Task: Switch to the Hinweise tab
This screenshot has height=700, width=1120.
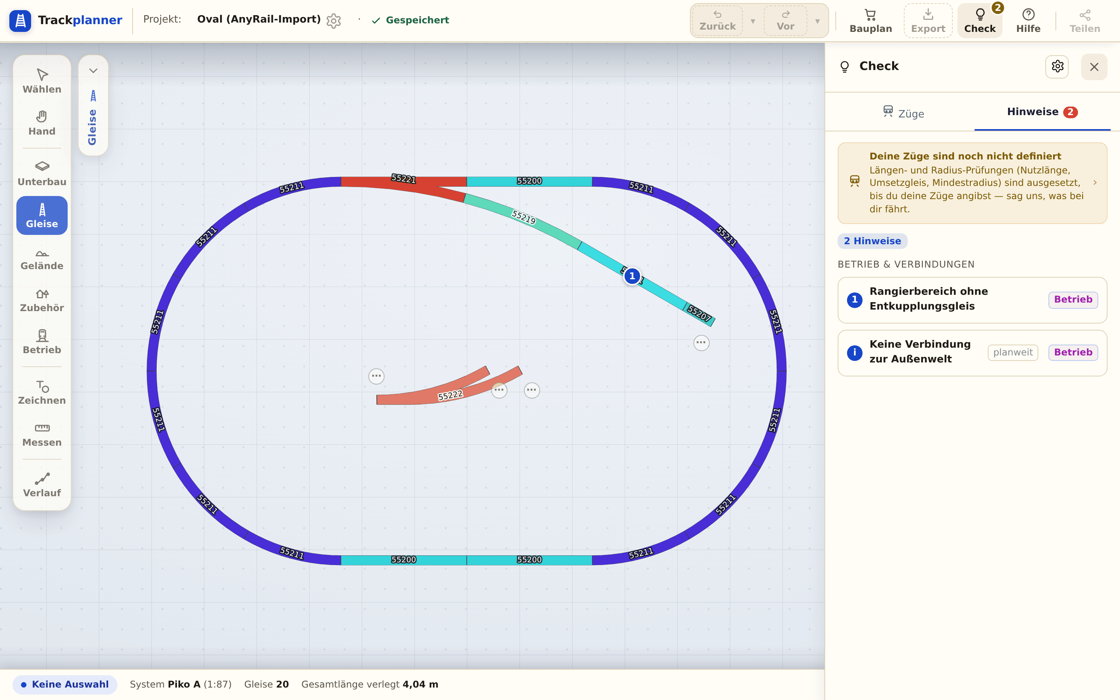Action: point(1042,112)
